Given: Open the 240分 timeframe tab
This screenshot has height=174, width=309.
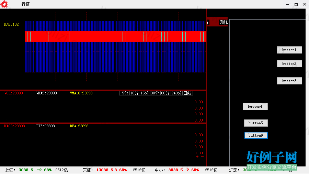Looking at the screenshot, I should (176, 93).
